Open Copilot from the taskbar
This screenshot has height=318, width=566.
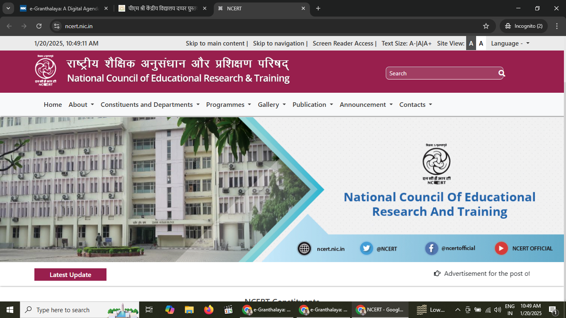[x=169, y=310]
